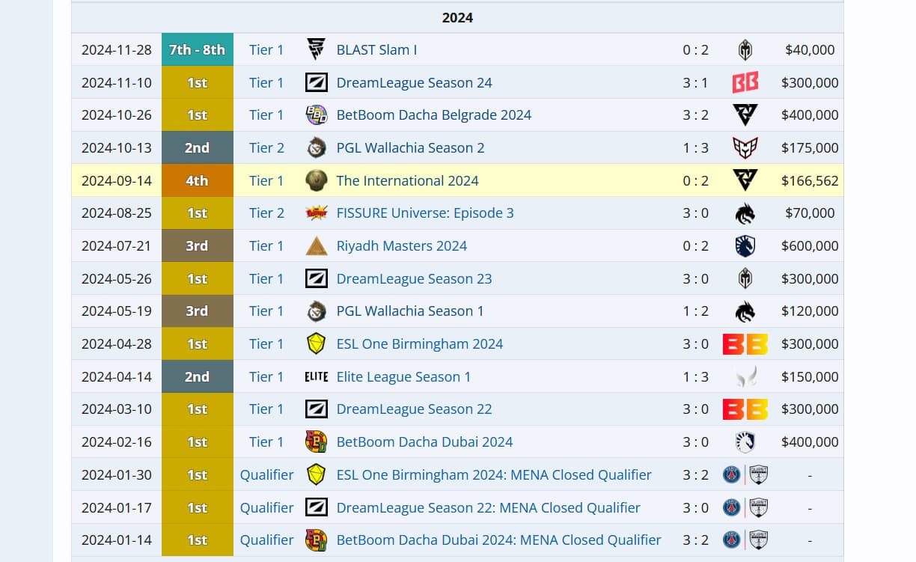Click the Qualifier link for the 2024-01-30 entry
The width and height of the screenshot is (916, 562).
pos(266,474)
